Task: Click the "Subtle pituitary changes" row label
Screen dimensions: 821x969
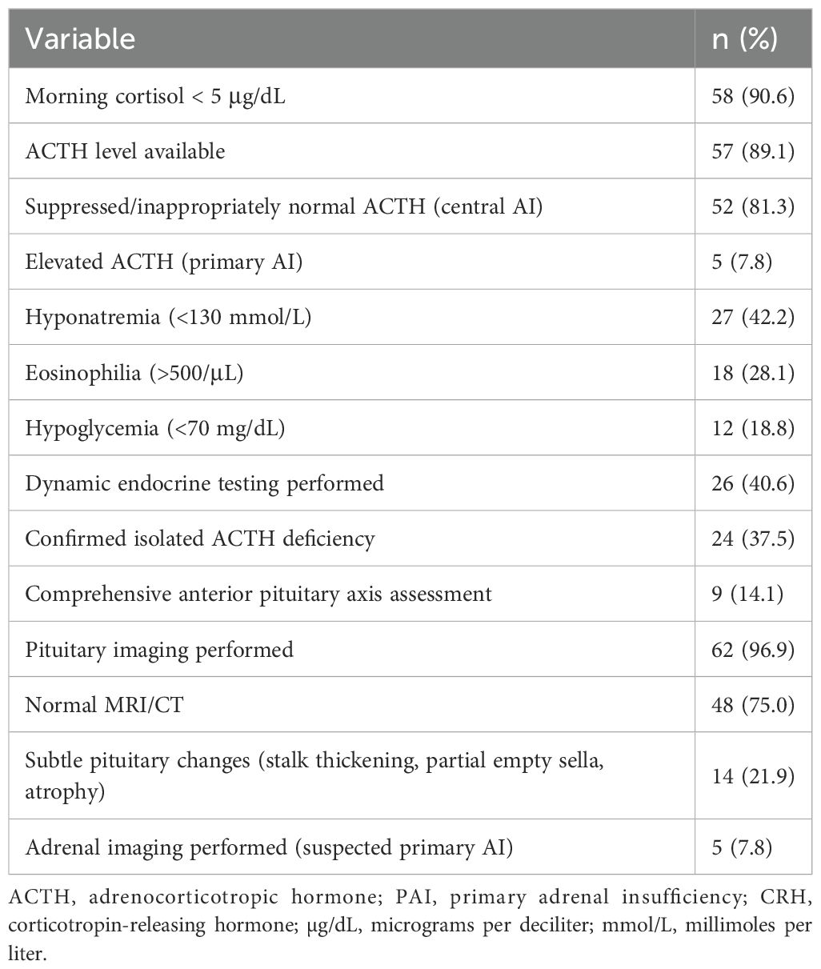Action: [x=314, y=775]
